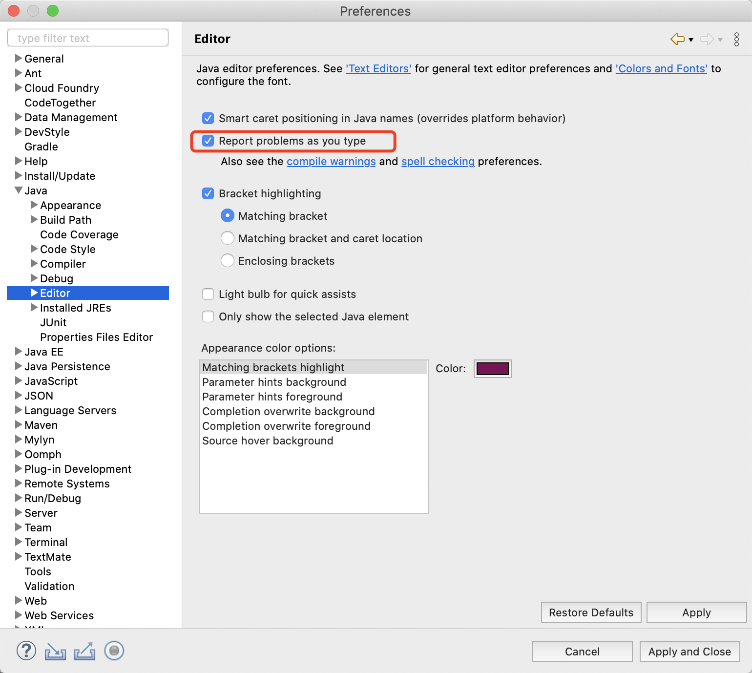
Task: Expand the Editor tree node arrow
Action: pos(34,293)
